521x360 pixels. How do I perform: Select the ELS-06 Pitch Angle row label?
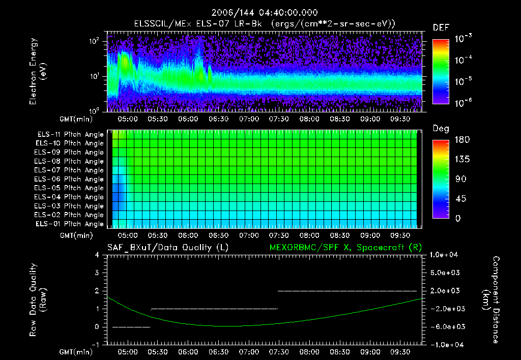point(69,179)
